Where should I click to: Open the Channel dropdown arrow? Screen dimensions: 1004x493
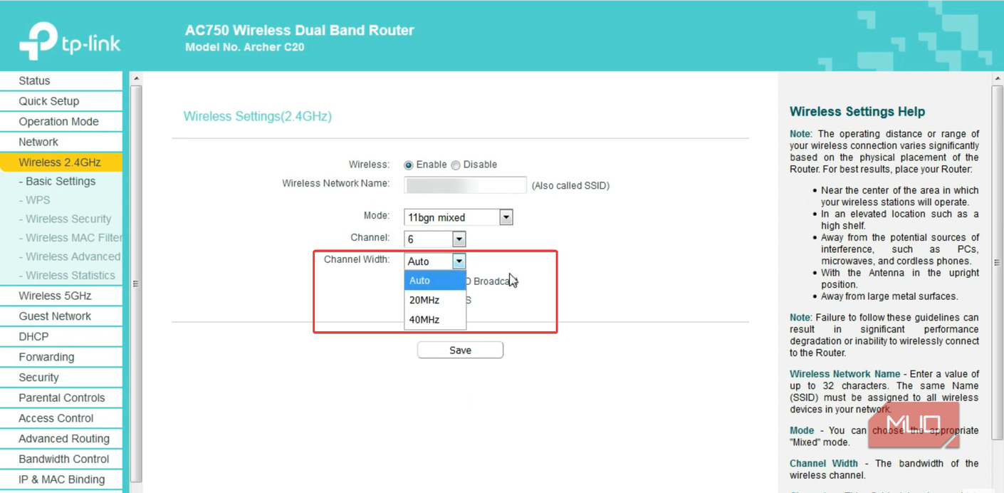point(459,239)
